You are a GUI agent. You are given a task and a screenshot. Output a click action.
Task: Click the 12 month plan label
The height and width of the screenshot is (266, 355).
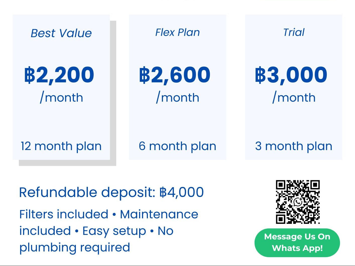coord(61,146)
